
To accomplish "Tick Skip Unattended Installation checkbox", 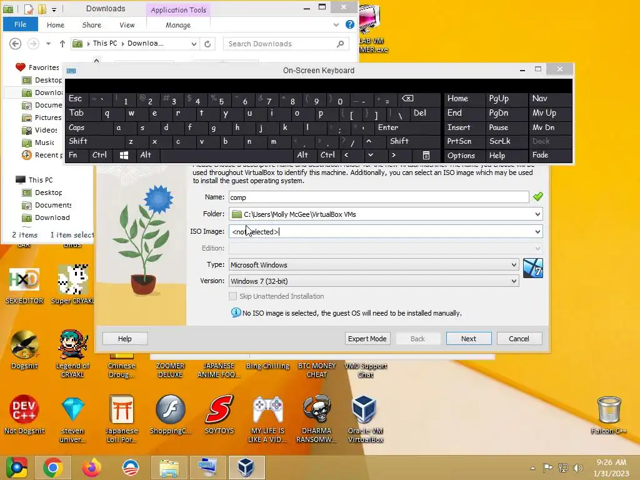I will click(x=232, y=296).
